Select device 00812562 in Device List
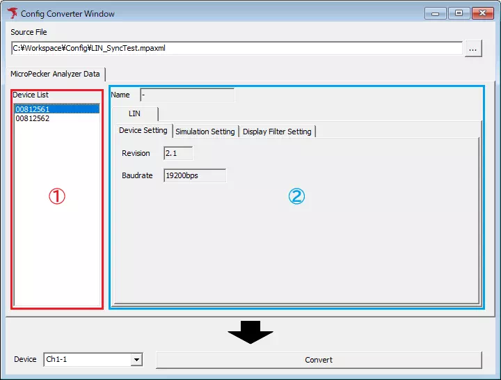This screenshot has height=380, width=501. click(x=57, y=118)
